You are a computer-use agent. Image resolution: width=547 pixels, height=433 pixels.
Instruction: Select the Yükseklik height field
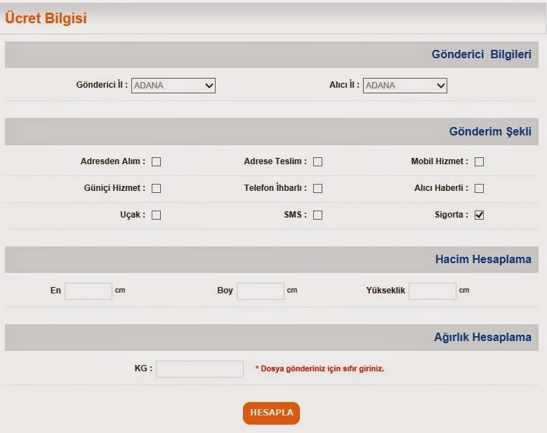pyautogui.click(x=433, y=291)
